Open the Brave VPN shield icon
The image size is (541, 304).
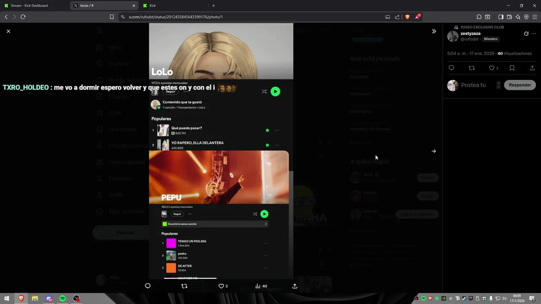[526, 17]
